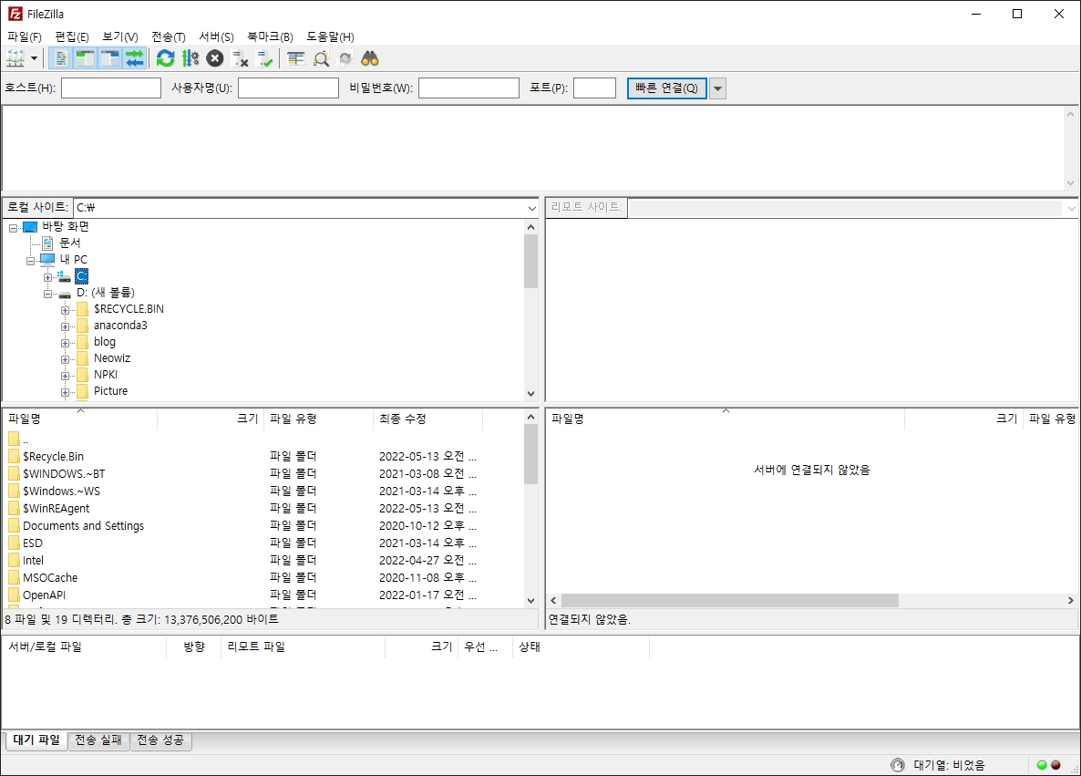The image size is (1081, 776).
Task: Select the 대기 파일 tab
Action: click(x=36, y=740)
